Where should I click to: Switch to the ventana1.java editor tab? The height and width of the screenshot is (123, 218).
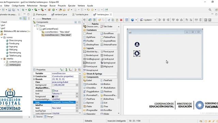[59, 14]
